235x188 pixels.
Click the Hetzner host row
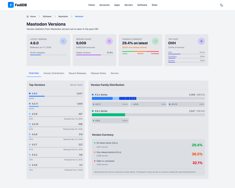pyautogui.click(x=186, y=61)
